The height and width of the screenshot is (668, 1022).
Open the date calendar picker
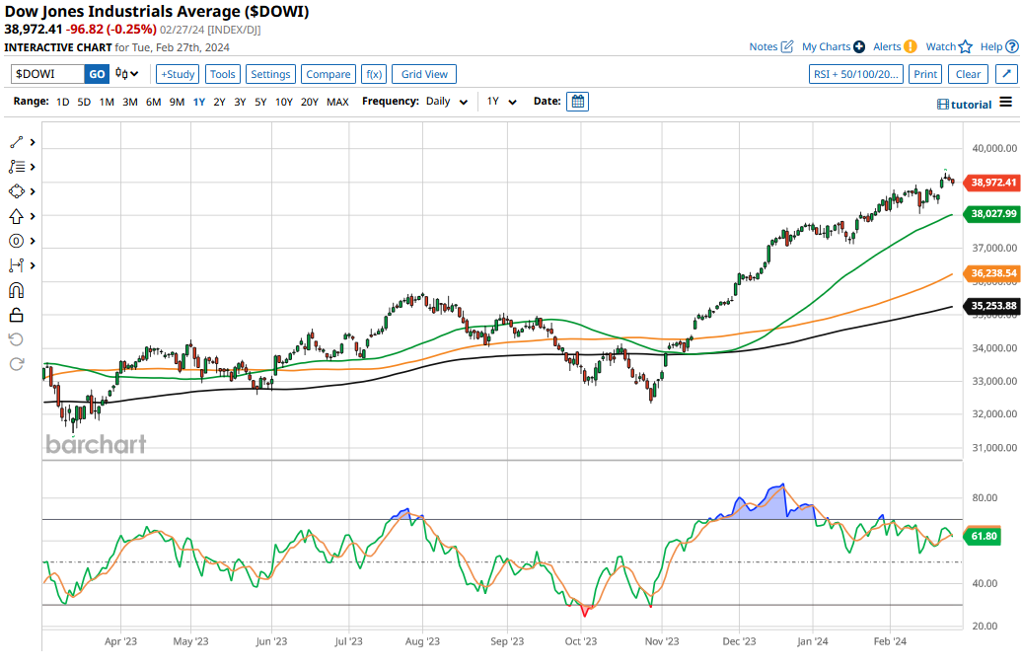[x=577, y=101]
